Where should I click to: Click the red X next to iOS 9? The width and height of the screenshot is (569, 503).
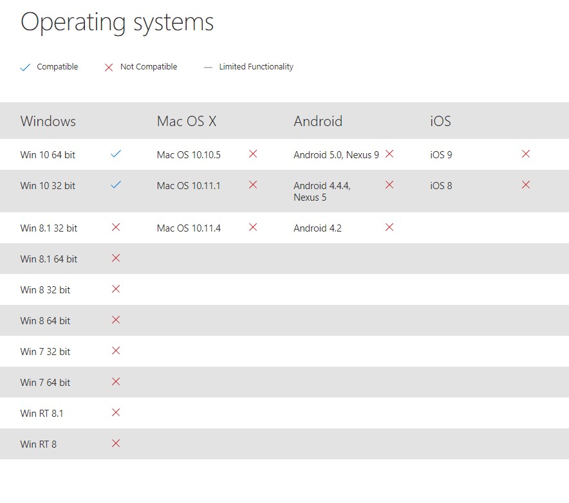coord(526,154)
